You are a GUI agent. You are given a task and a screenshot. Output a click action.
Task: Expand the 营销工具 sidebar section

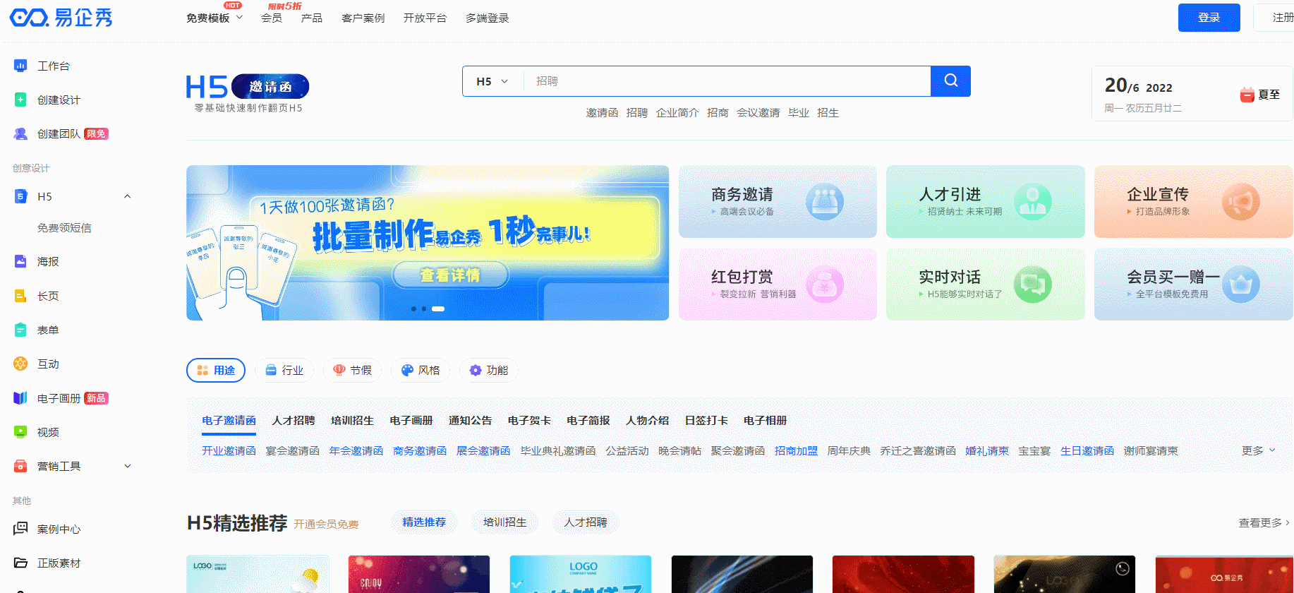tap(128, 466)
